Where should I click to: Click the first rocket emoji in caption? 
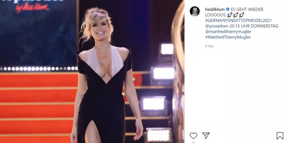[230, 15]
